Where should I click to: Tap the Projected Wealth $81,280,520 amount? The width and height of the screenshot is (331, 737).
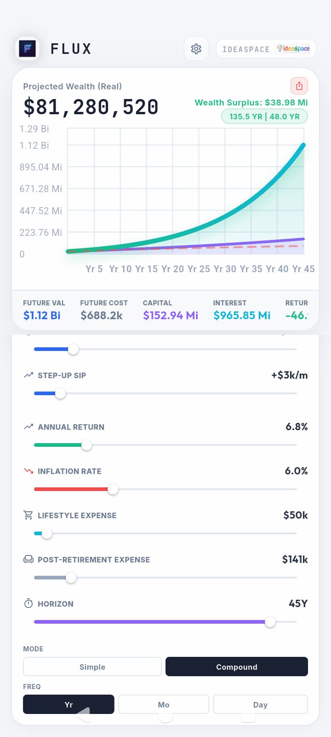pyautogui.click(x=91, y=107)
